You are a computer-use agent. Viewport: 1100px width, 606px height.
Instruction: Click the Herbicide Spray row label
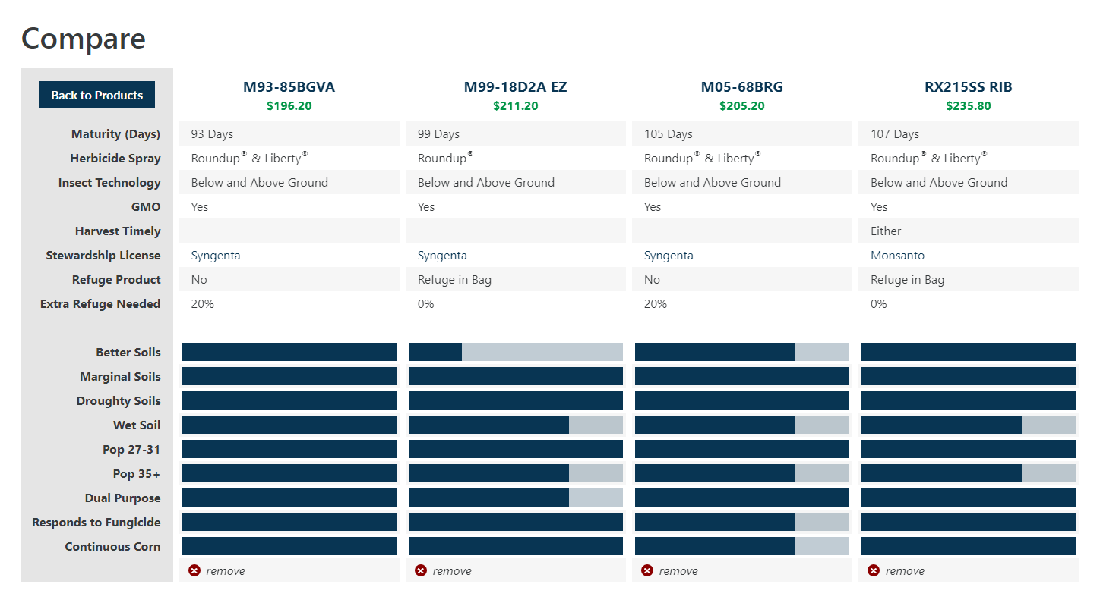(115, 159)
